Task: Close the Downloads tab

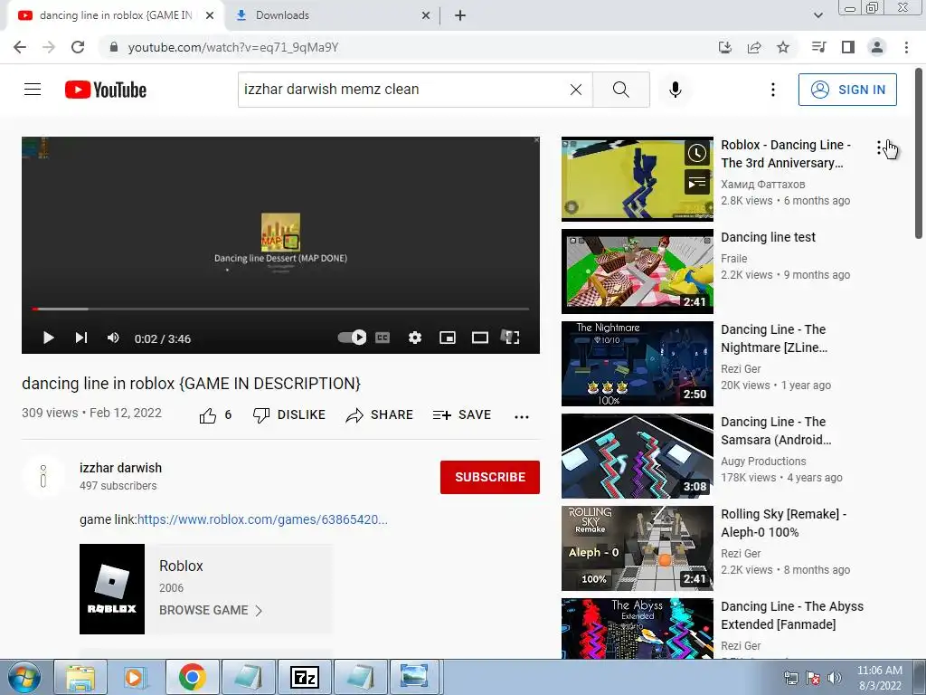Action: click(x=426, y=16)
